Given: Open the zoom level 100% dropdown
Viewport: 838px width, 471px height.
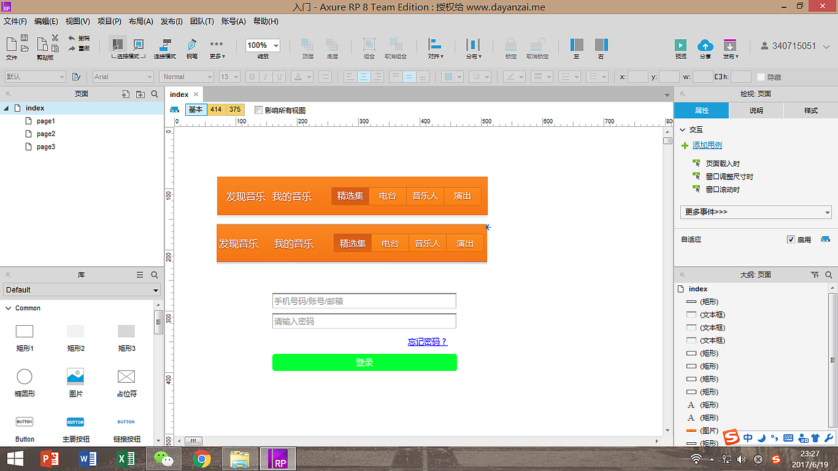Looking at the screenshot, I should (x=263, y=45).
